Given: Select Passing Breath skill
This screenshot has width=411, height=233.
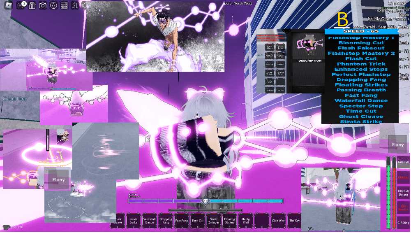Looking at the screenshot, I should coord(361,90).
